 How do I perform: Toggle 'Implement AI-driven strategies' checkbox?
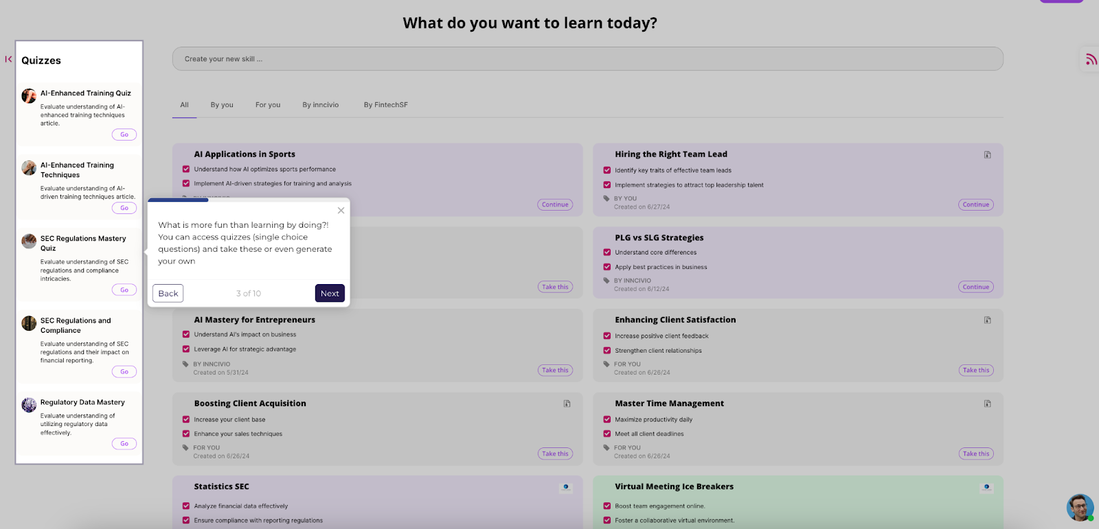click(186, 183)
